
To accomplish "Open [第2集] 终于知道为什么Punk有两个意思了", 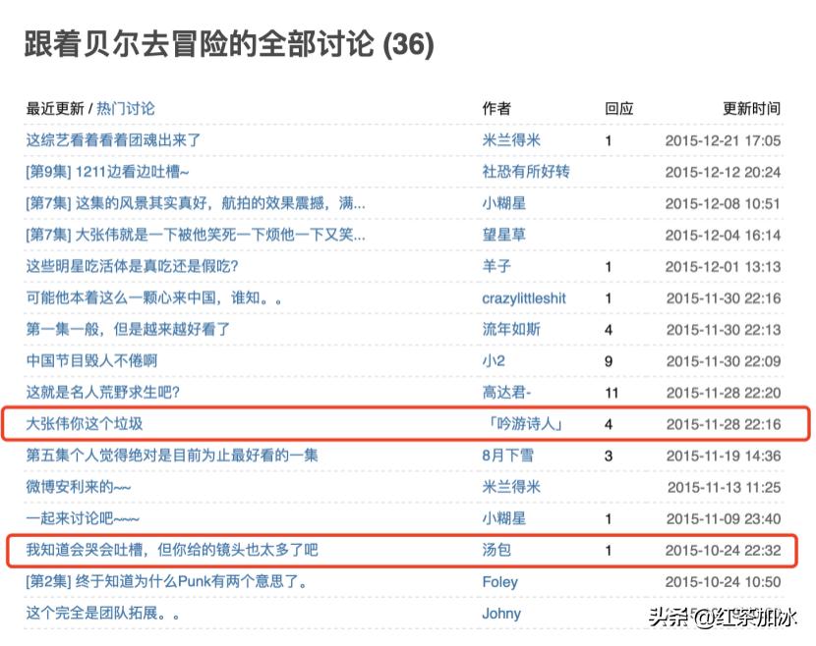I will point(147,582).
